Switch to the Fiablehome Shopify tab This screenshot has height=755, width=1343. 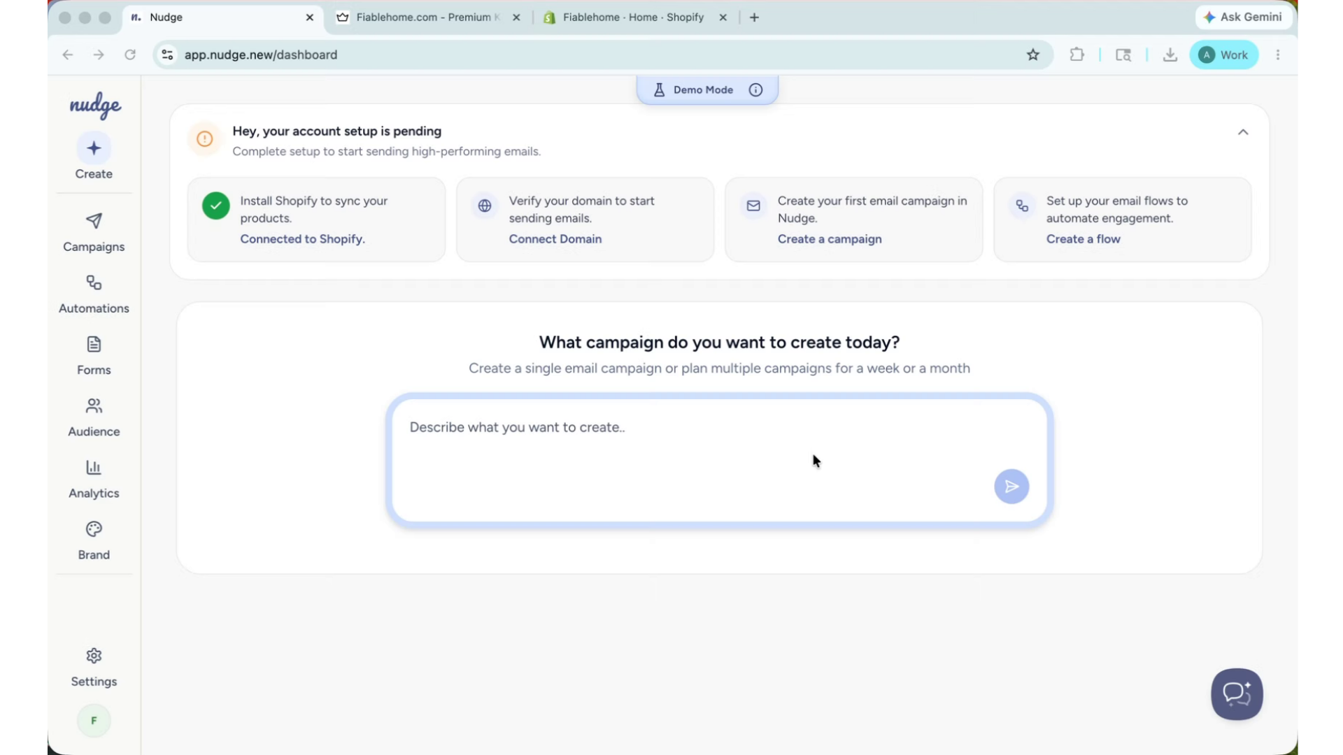633,17
